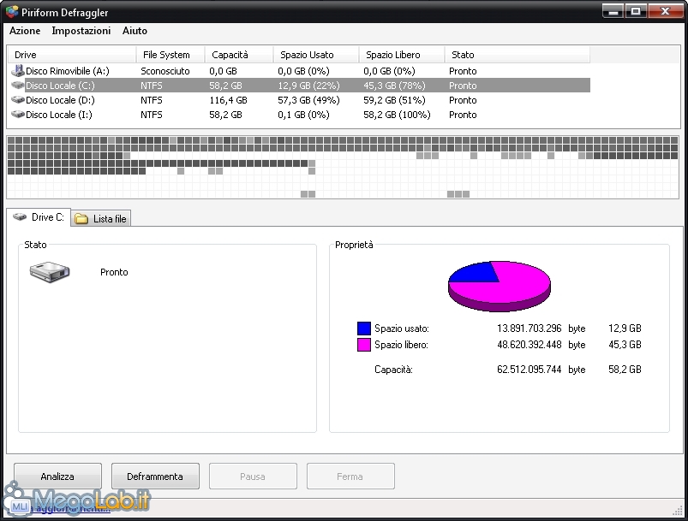The image size is (688, 521).
Task: Click the Analizza button
Action: click(x=57, y=477)
